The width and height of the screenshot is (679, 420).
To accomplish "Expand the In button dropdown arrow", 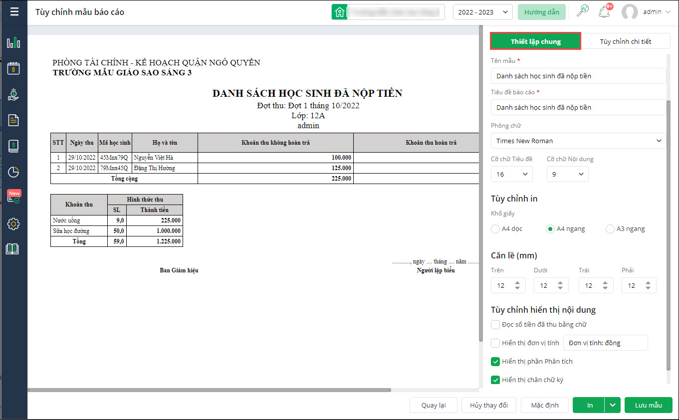I will 613,405.
